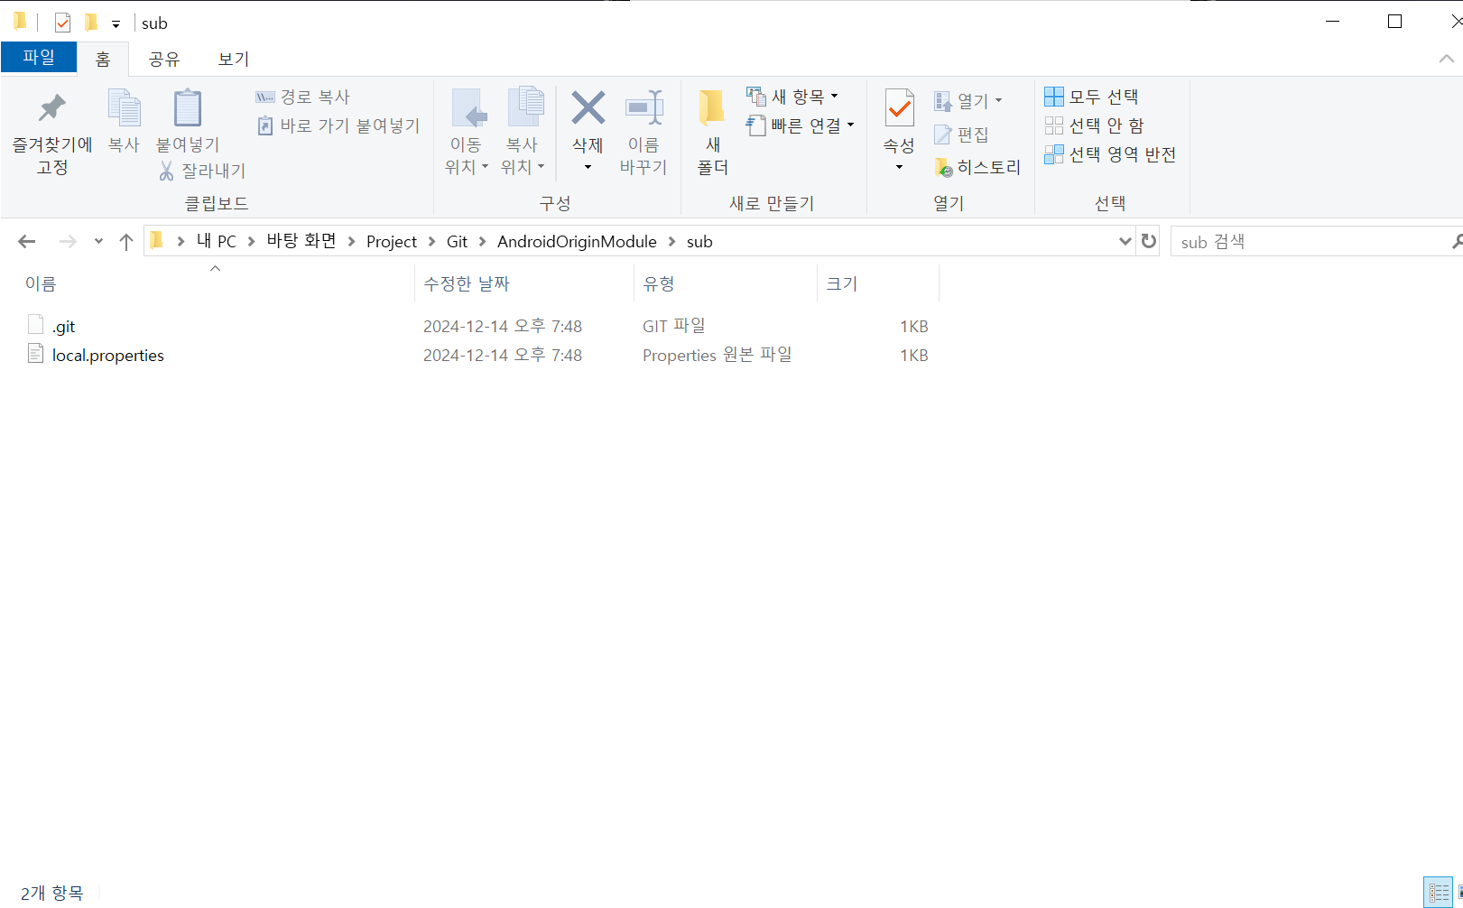Viewport: 1463px width, 908px height.
Task: Expand the 새 항목 dropdown menu
Action: (835, 95)
